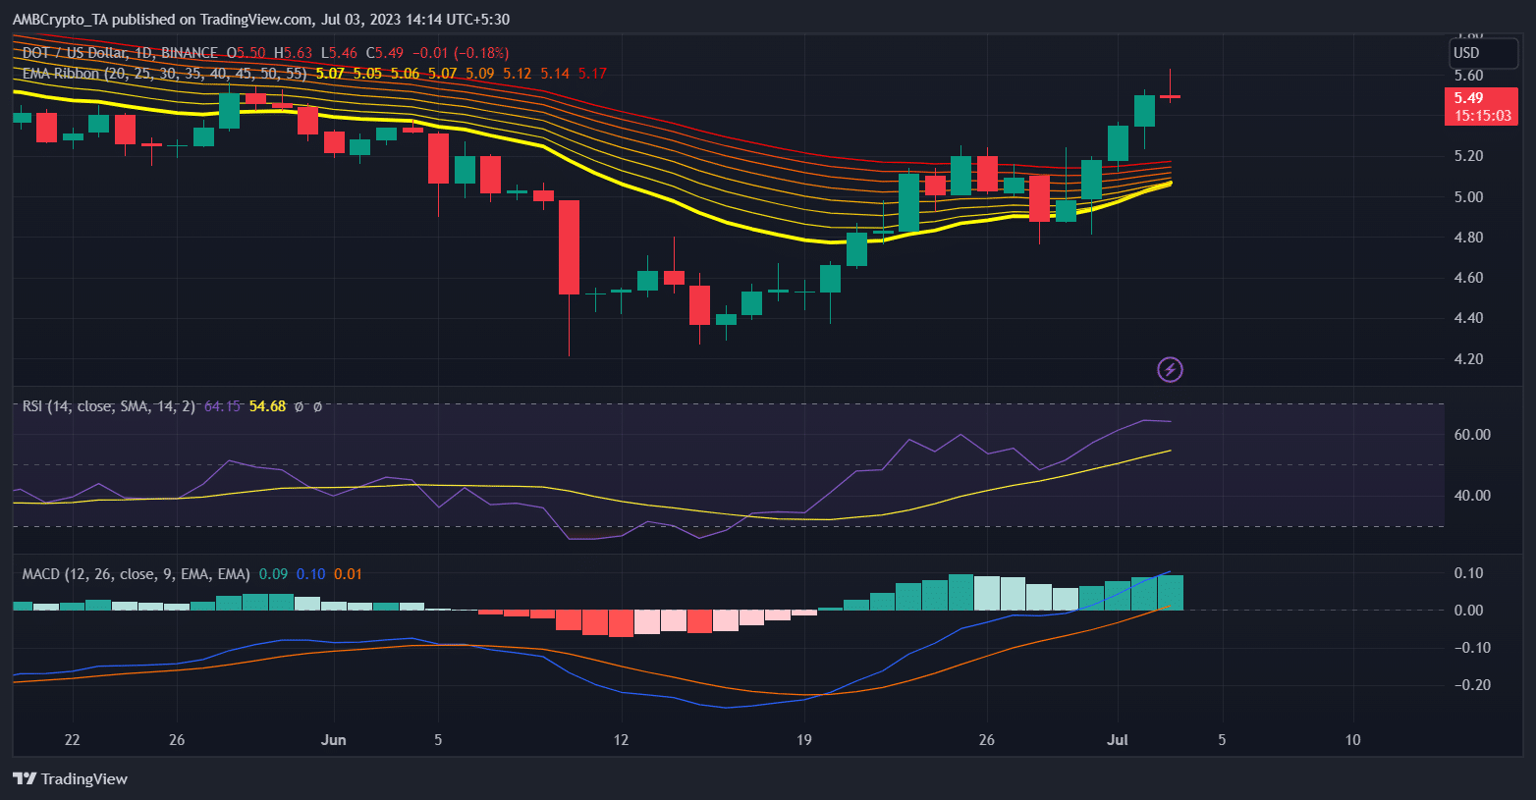
Task: Select the RSI indicator legend label
Action: tap(108, 406)
